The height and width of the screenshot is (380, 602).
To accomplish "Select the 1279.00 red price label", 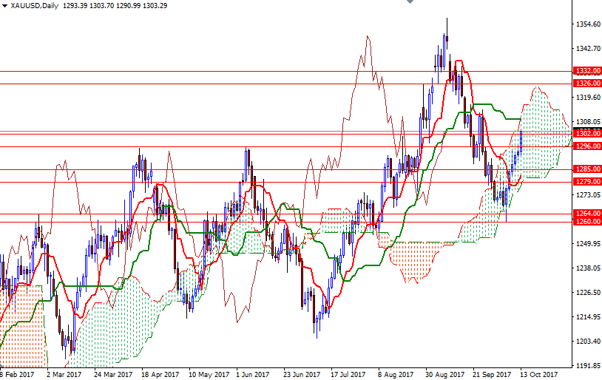I will pos(587,182).
